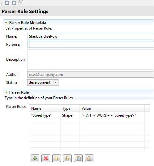This screenshot has width=154, height=166.
Task: Click the Parser Rule Metadata title
Action: pos(28,23)
